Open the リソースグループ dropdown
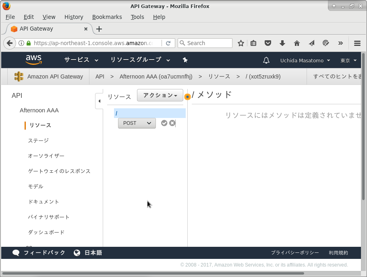The height and width of the screenshot is (277, 367). click(x=140, y=60)
